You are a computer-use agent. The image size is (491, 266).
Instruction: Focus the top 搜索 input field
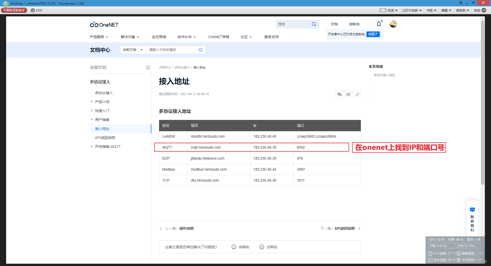294,24
